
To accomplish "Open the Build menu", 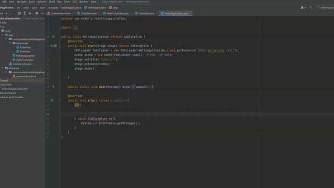I will pyautogui.click(x=52, y=2).
